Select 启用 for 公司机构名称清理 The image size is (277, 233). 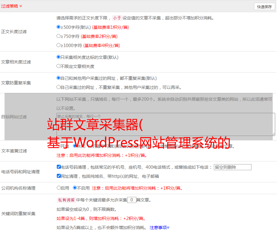coord(59,188)
